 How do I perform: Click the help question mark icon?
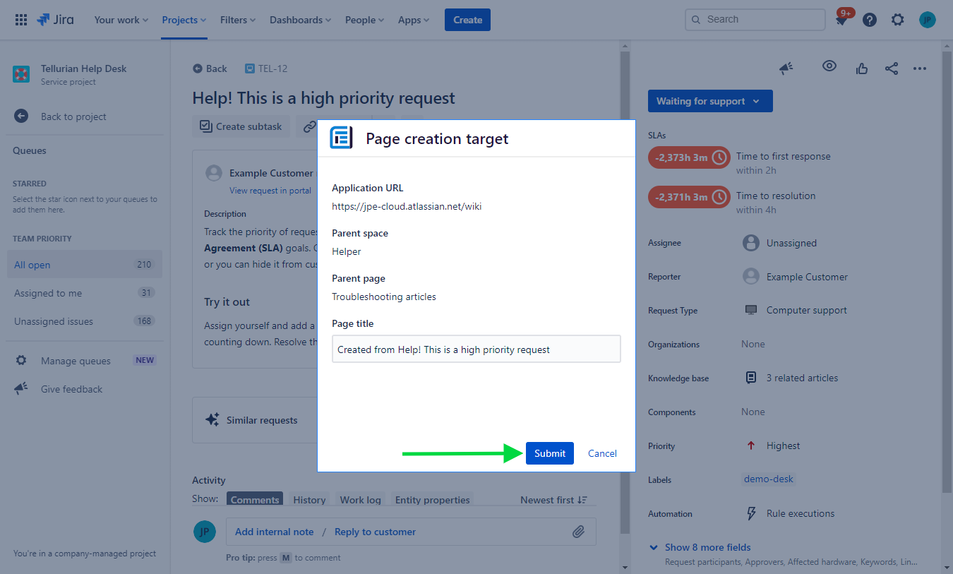(x=870, y=20)
